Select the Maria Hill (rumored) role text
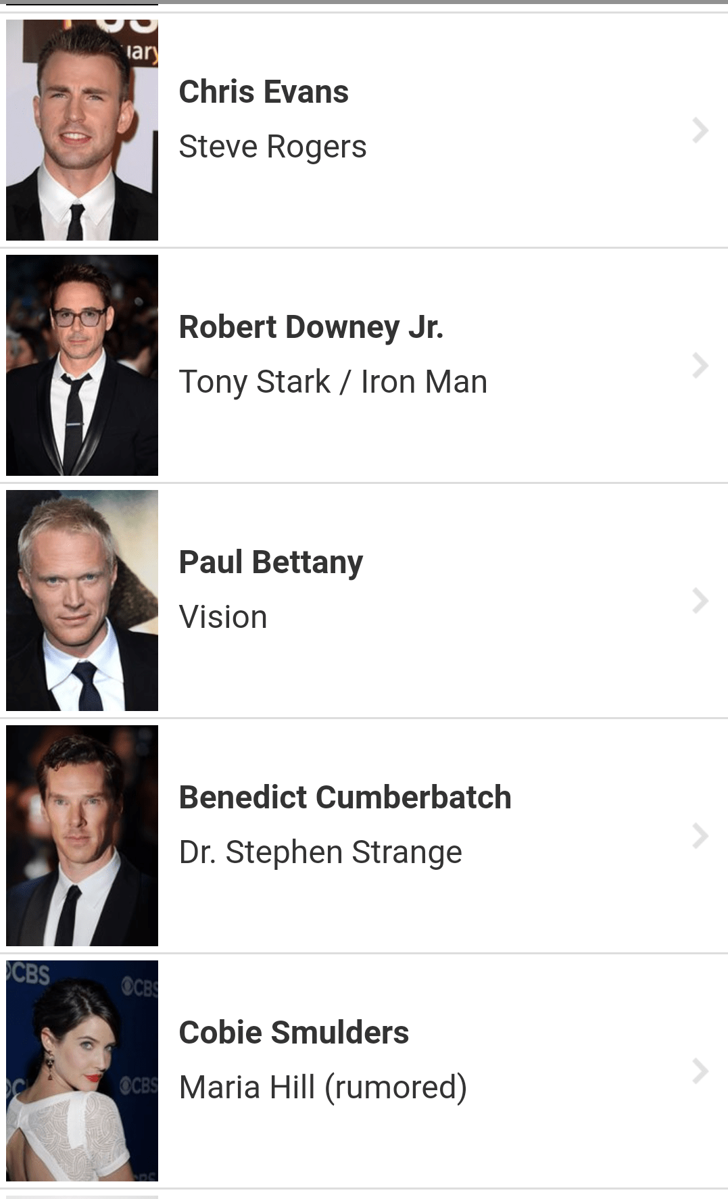Image resolution: width=728 pixels, height=1199 pixels. 322,1087
